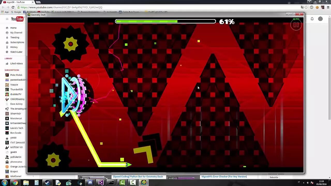Click the LIBRARY section heading
The width and height of the screenshot is (331, 186).
8,59
